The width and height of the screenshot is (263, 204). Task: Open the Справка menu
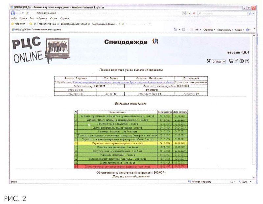(65, 19)
